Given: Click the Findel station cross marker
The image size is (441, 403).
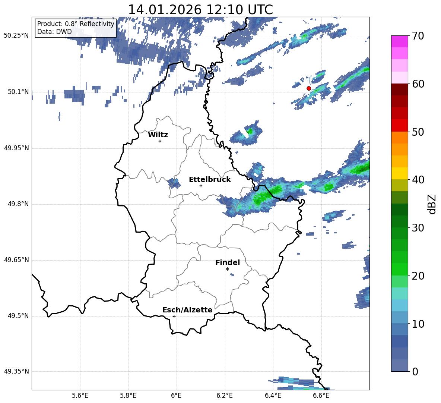Looking at the screenshot, I should point(227,269).
